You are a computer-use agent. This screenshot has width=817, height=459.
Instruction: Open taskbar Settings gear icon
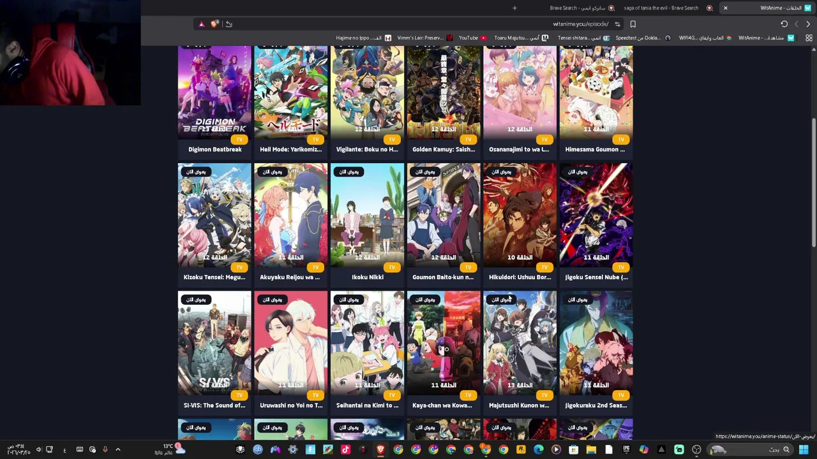tap(293, 449)
